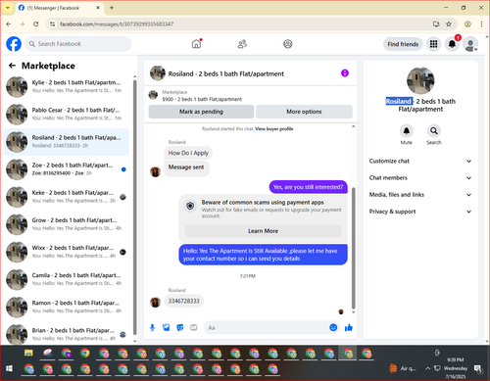This screenshot has height=381, width=490.
Task: Open the notifications bell in the header
Action: [x=452, y=44]
